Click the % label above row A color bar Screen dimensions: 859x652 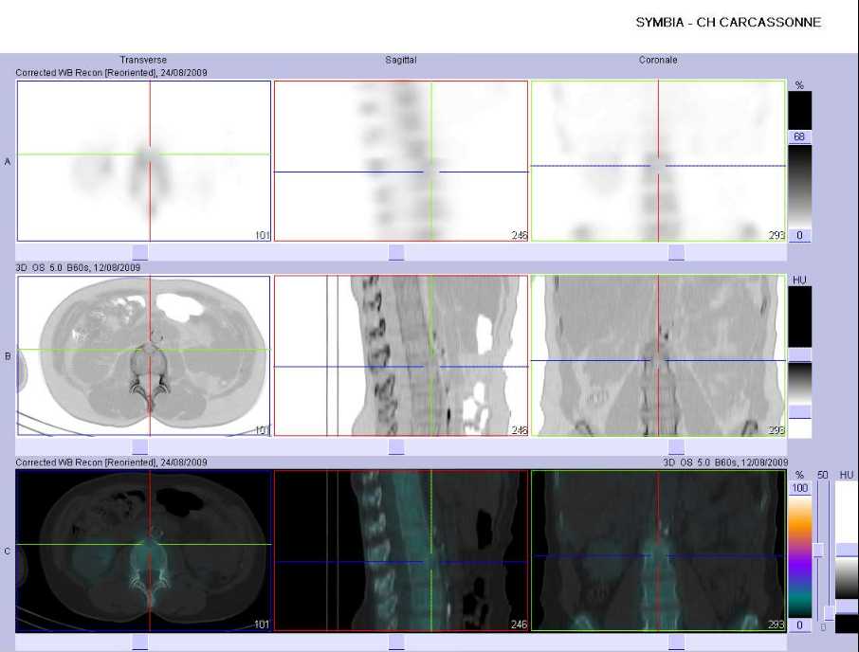[799, 85]
